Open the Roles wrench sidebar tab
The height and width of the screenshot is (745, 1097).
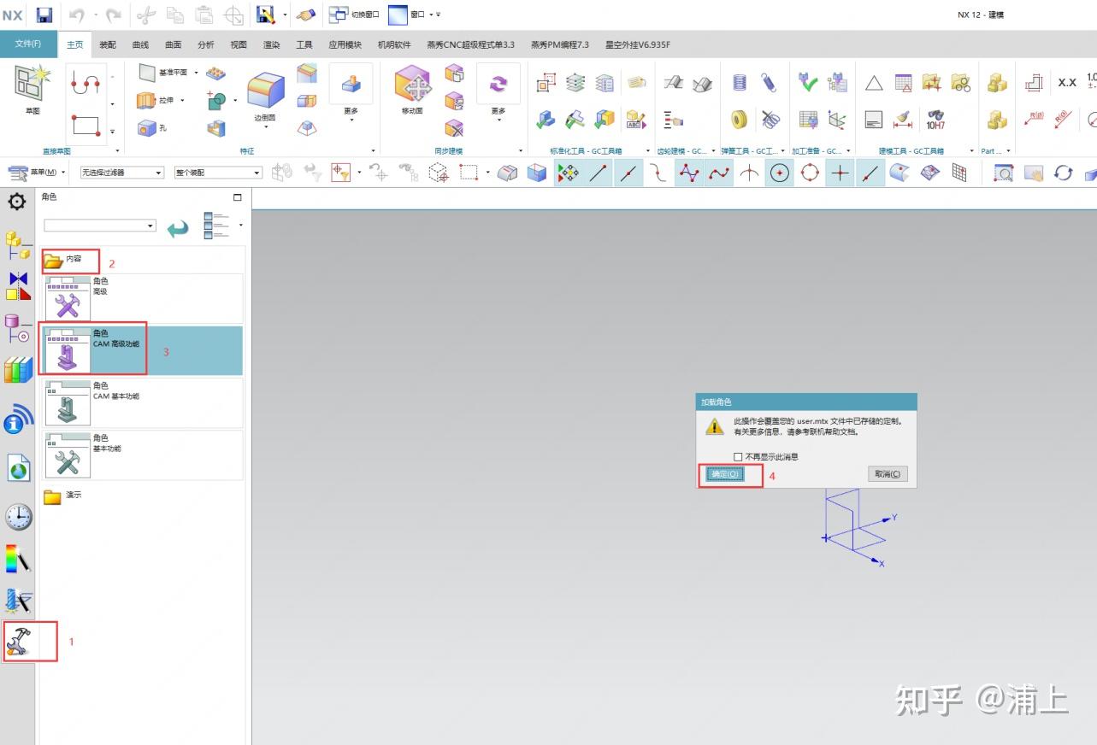coord(19,641)
